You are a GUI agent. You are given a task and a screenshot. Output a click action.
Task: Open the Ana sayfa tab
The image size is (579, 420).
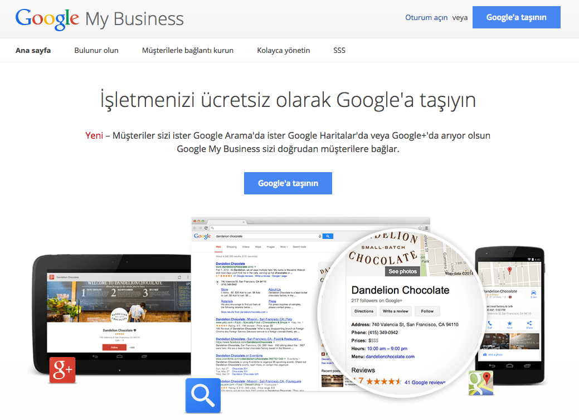(x=32, y=50)
